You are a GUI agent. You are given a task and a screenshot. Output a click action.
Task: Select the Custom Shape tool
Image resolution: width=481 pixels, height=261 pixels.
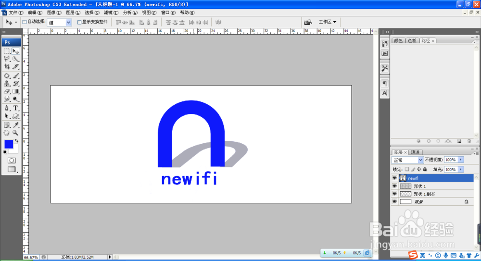pyautogui.click(x=16, y=116)
